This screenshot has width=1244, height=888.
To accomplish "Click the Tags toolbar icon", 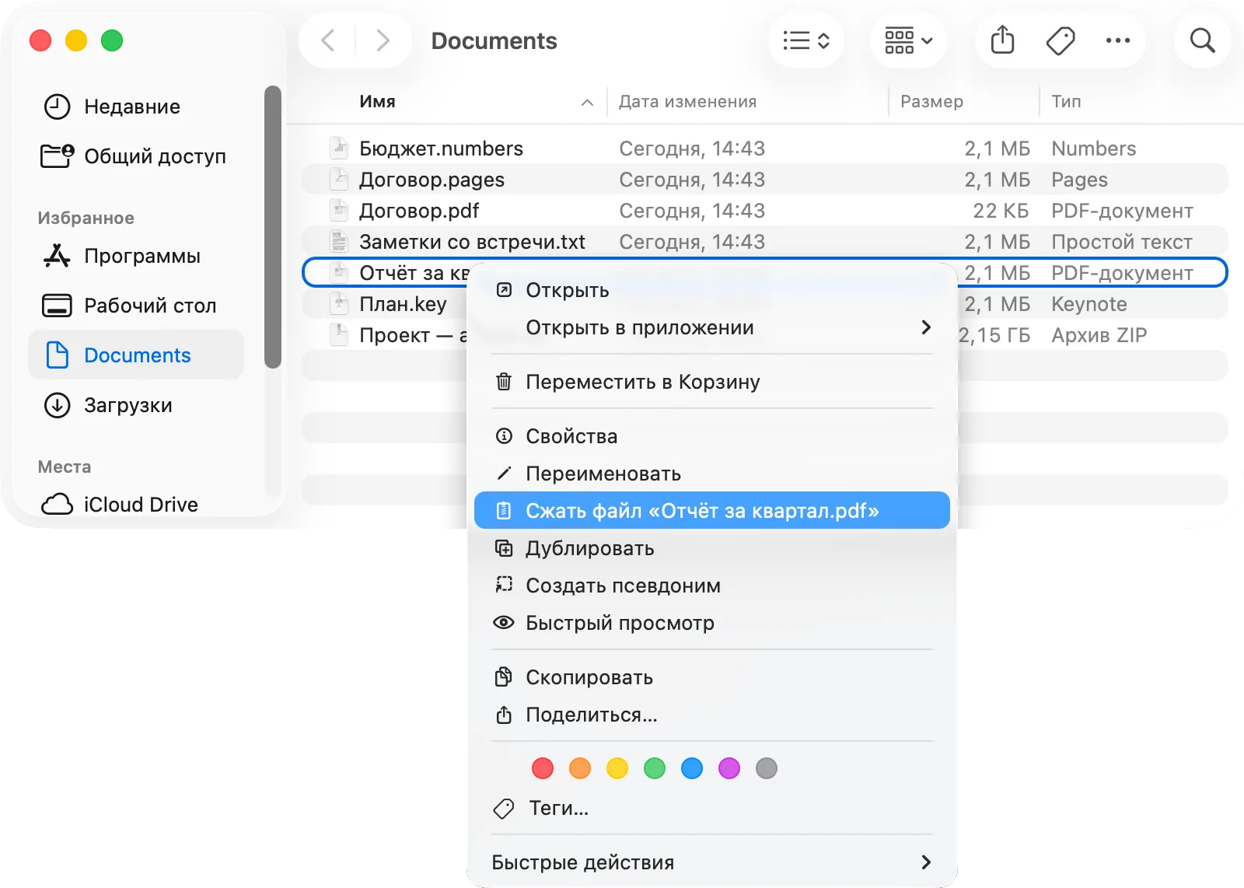I will point(1061,40).
